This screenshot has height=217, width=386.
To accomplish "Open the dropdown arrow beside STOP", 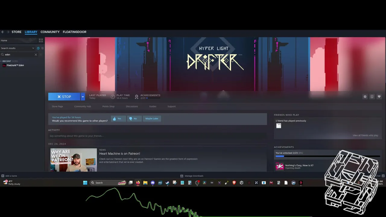I will 83,97.
